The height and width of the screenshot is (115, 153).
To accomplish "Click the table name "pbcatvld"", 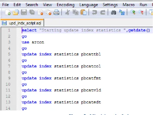I will click(91, 90).
